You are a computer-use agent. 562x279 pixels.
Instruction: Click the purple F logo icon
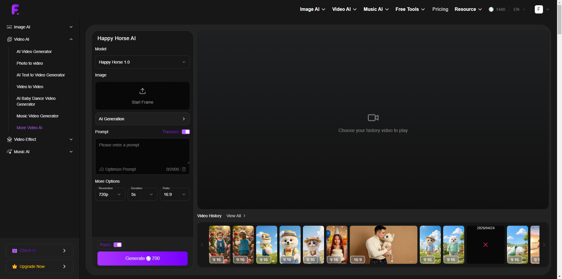point(15,9)
